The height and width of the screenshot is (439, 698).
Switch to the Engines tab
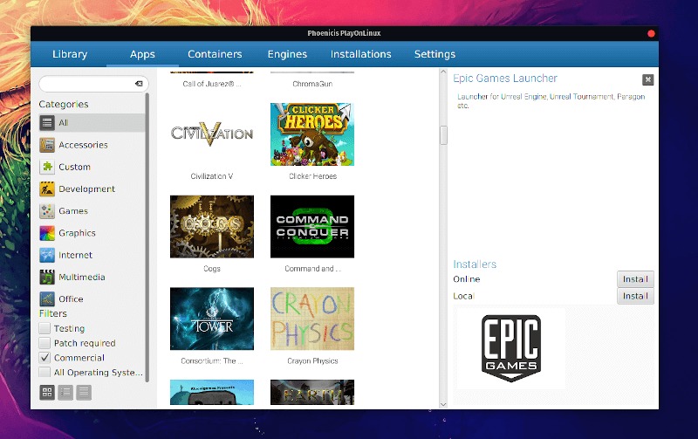tap(287, 54)
